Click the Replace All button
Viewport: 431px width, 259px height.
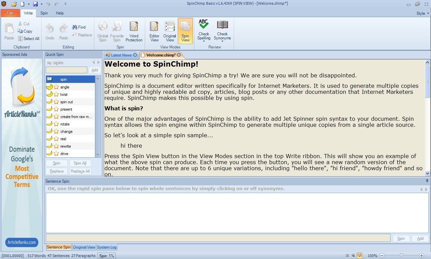click(80, 171)
